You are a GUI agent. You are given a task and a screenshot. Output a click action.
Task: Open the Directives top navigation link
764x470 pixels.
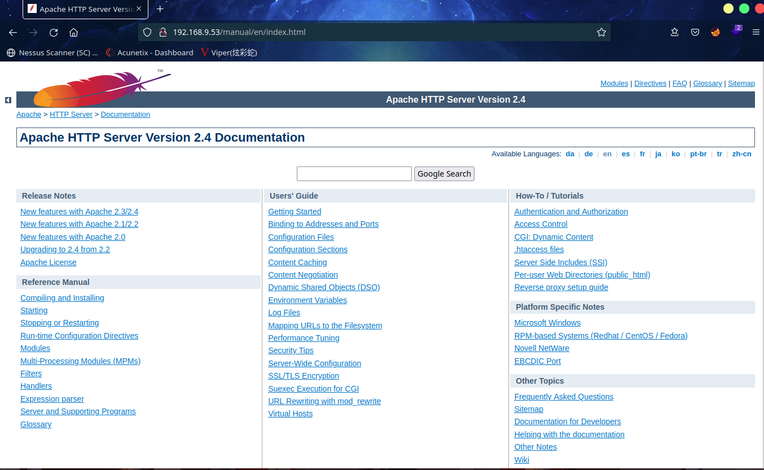650,83
